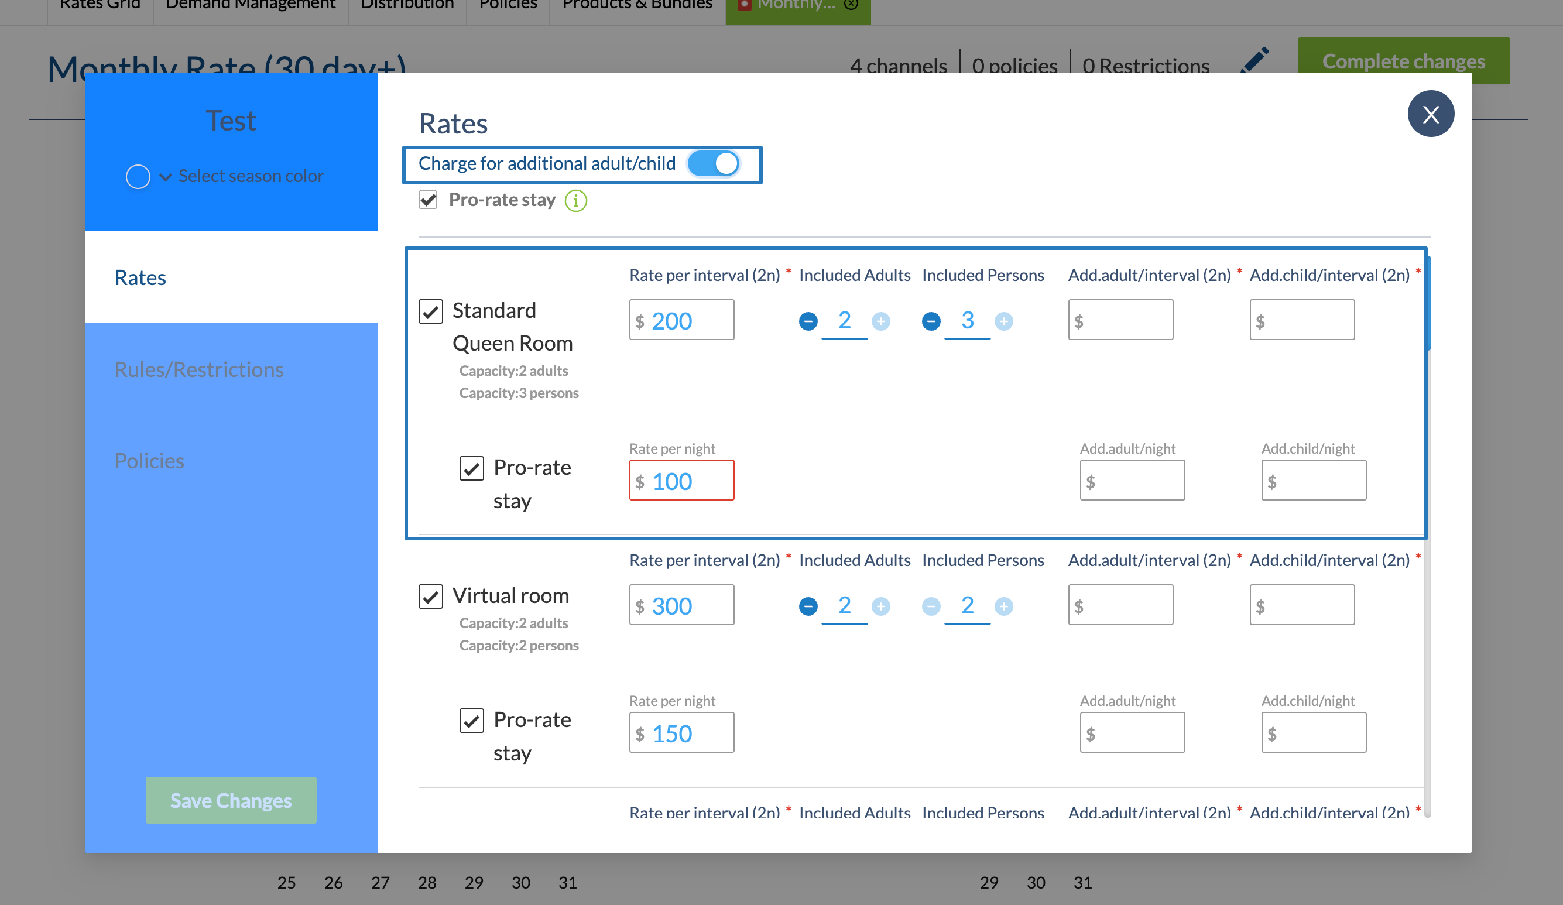Screen dimensions: 1563x905
Task: Decrease Virtual room included adults
Action: pyautogui.click(x=808, y=606)
